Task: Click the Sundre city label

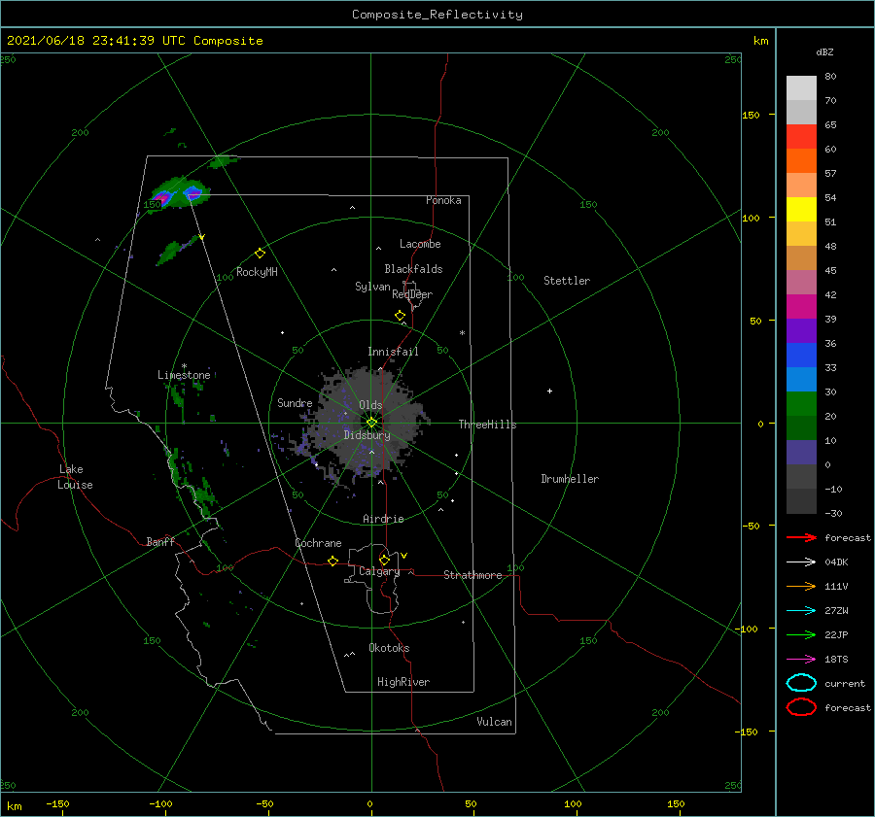Action: coord(295,402)
